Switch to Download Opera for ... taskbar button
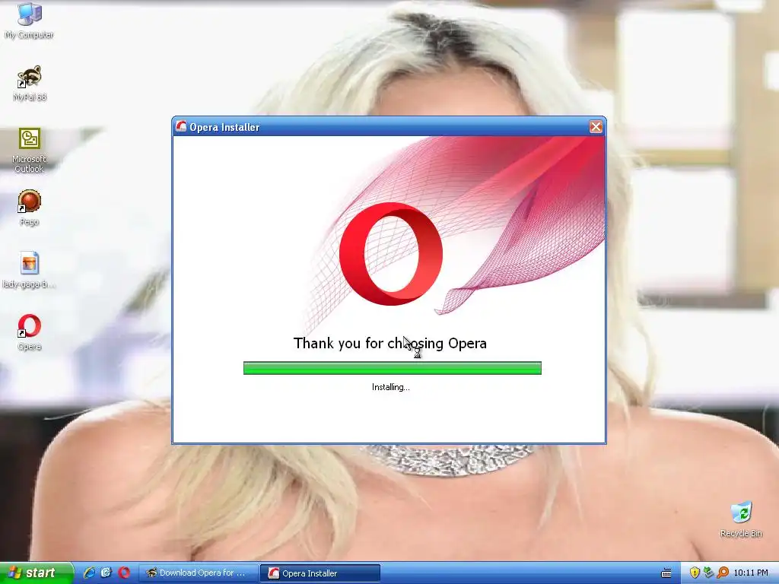The image size is (779, 584). pos(199,573)
